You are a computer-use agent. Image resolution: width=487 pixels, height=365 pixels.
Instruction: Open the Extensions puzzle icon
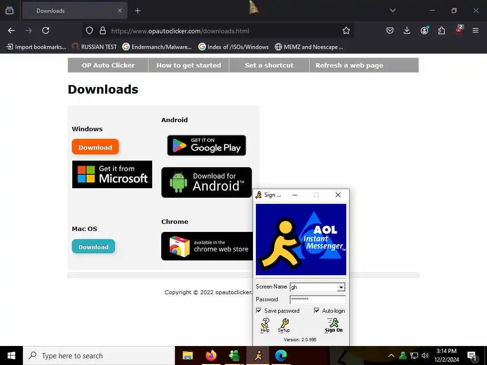[x=441, y=30]
